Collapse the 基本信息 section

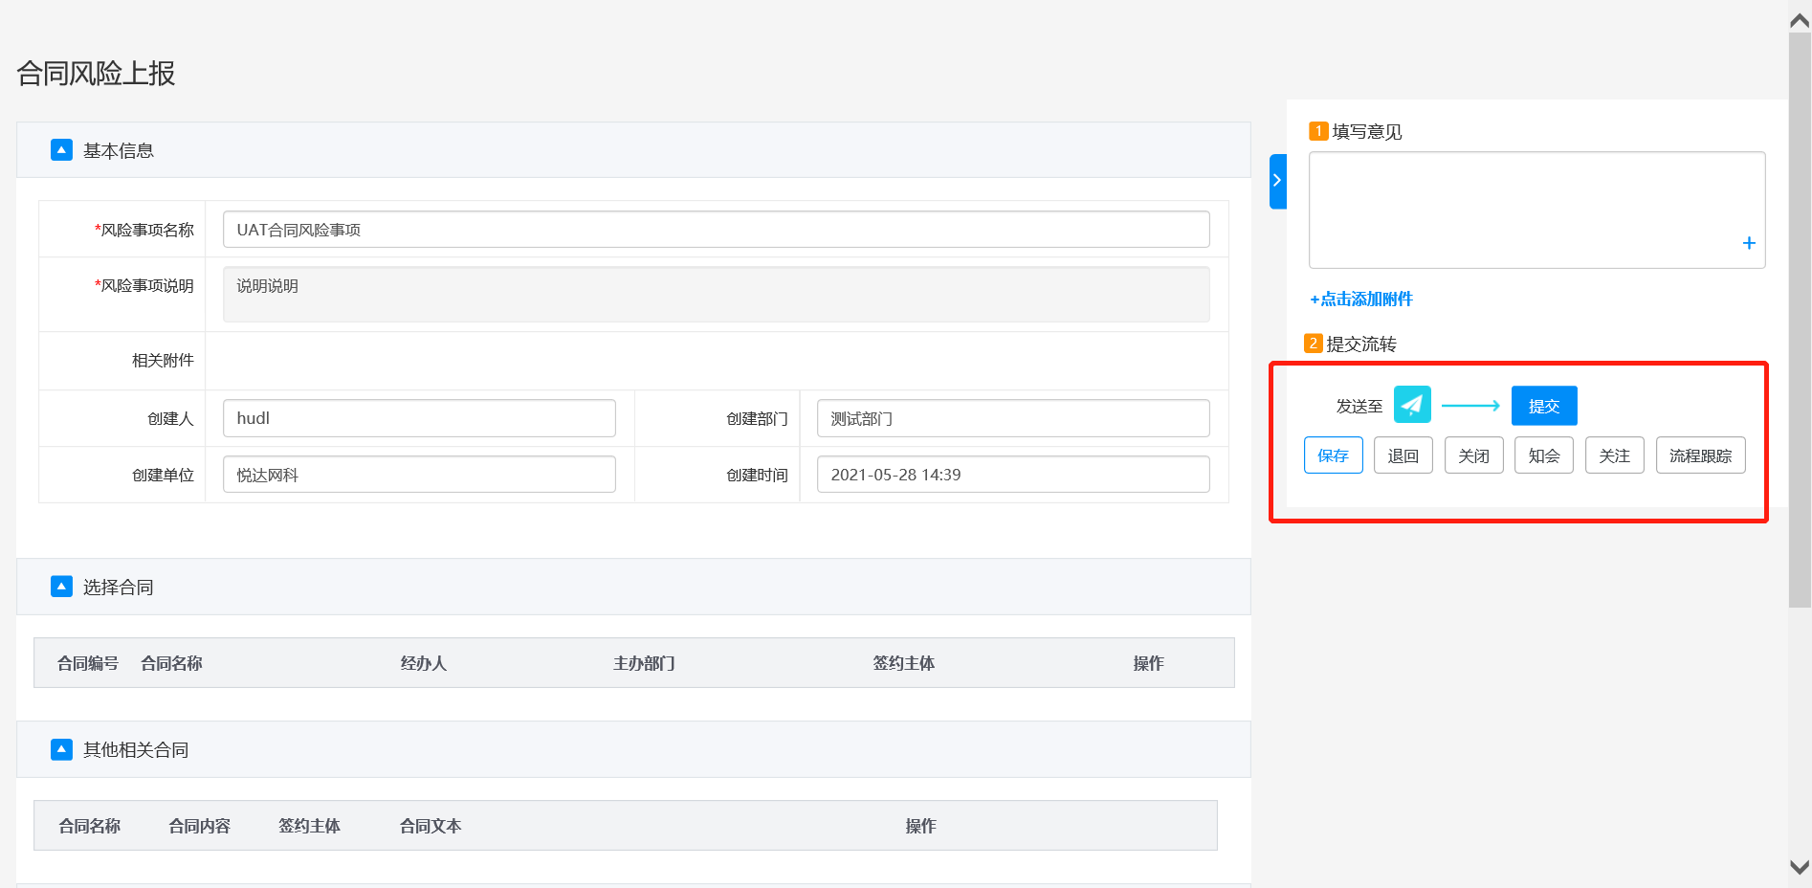[61, 150]
